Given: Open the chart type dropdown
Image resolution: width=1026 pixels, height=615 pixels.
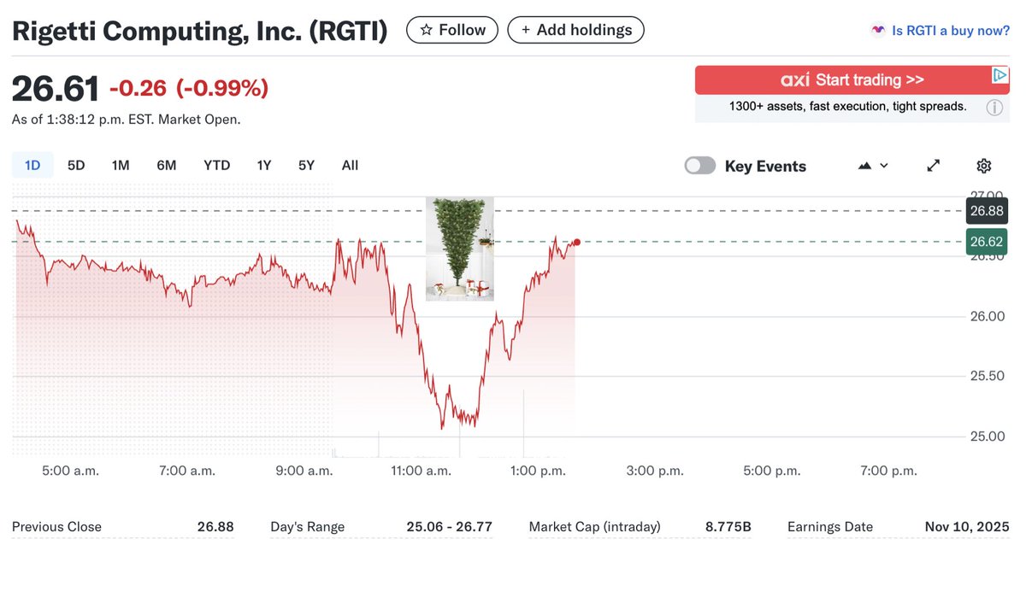Looking at the screenshot, I should click(873, 166).
